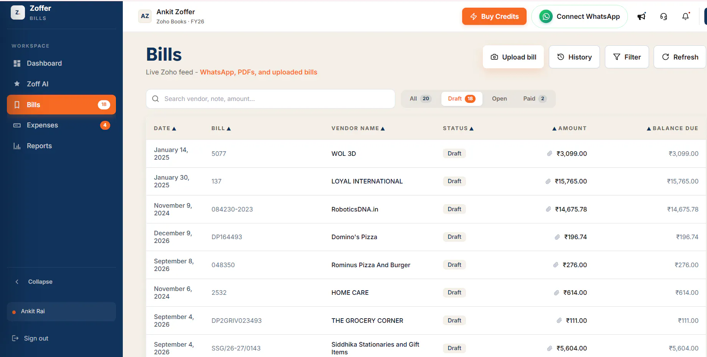
Task: Click the Dashboard grid icon
Action: pos(17,63)
